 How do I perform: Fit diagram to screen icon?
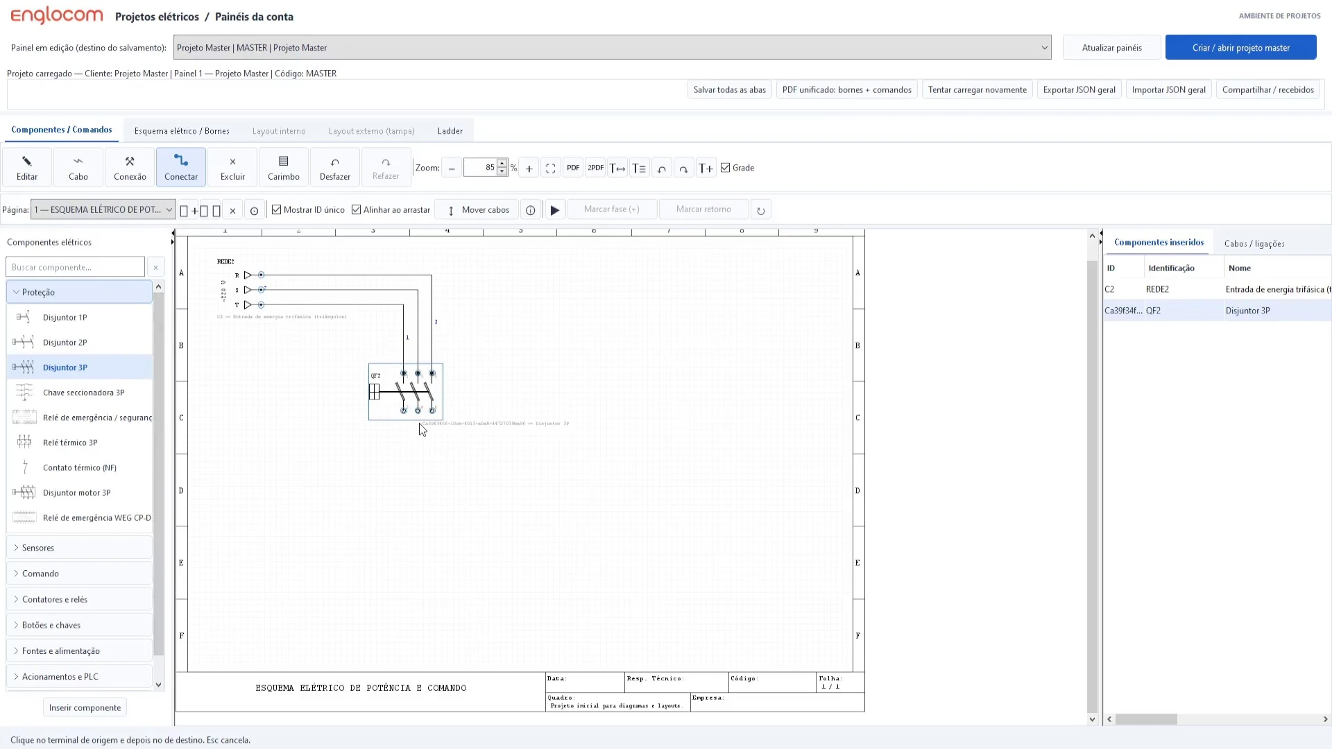pyautogui.click(x=551, y=168)
